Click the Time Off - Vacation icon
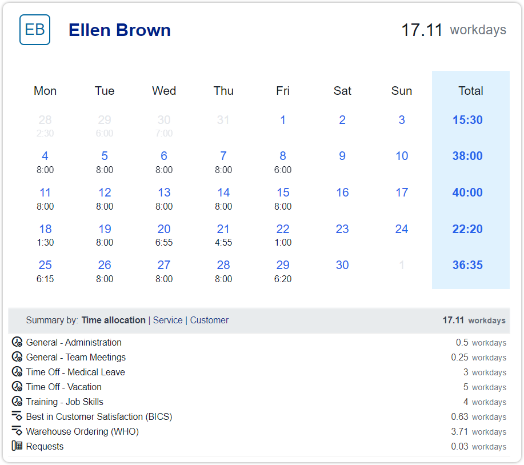Image resolution: width=524 pixels, height=465 pixels. click(17, 387)
